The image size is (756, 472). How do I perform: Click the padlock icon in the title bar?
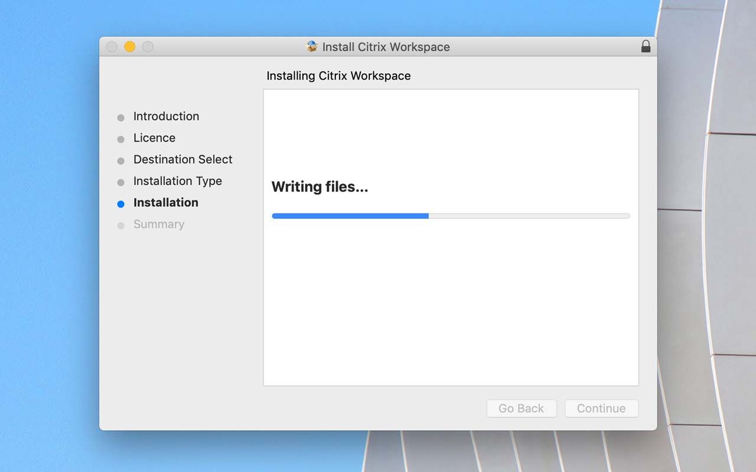click(646, 47)
